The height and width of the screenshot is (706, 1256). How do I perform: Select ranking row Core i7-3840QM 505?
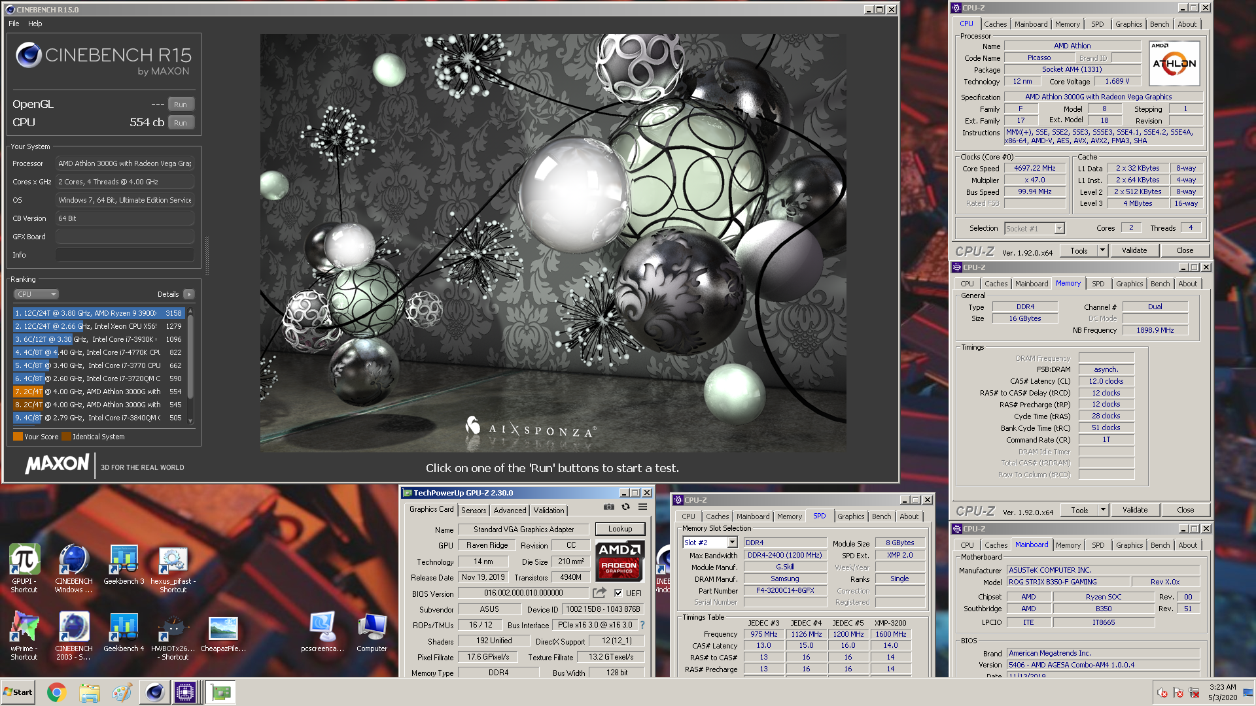(x=99, y=418)
